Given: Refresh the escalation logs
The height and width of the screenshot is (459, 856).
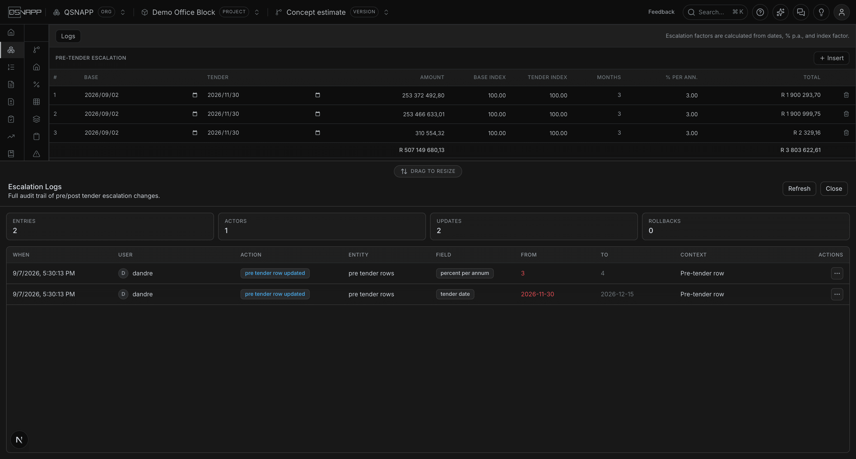Looking at the screenshot, I should (799, 189).
